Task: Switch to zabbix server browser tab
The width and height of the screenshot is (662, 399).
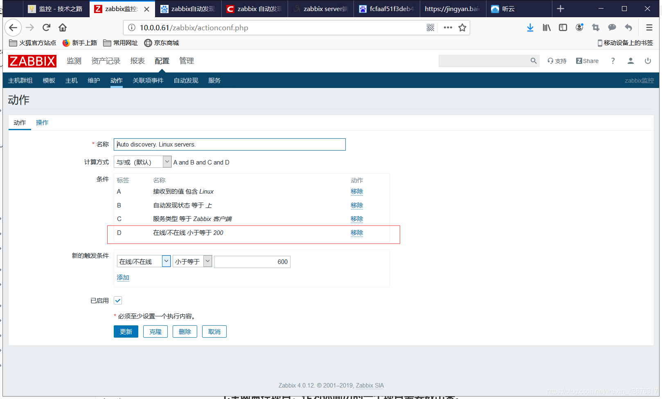Action: [321, 9]
